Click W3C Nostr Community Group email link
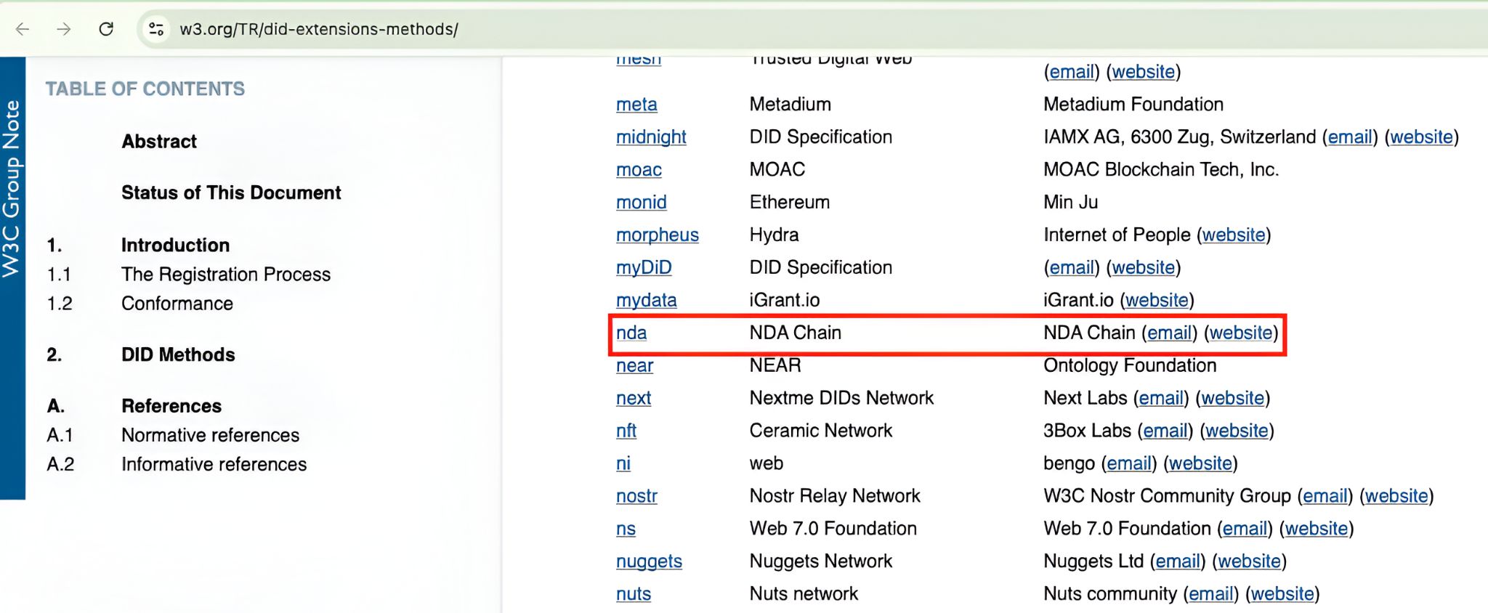This screenshot has height=613, width=1488. [x=1325, y=496]
